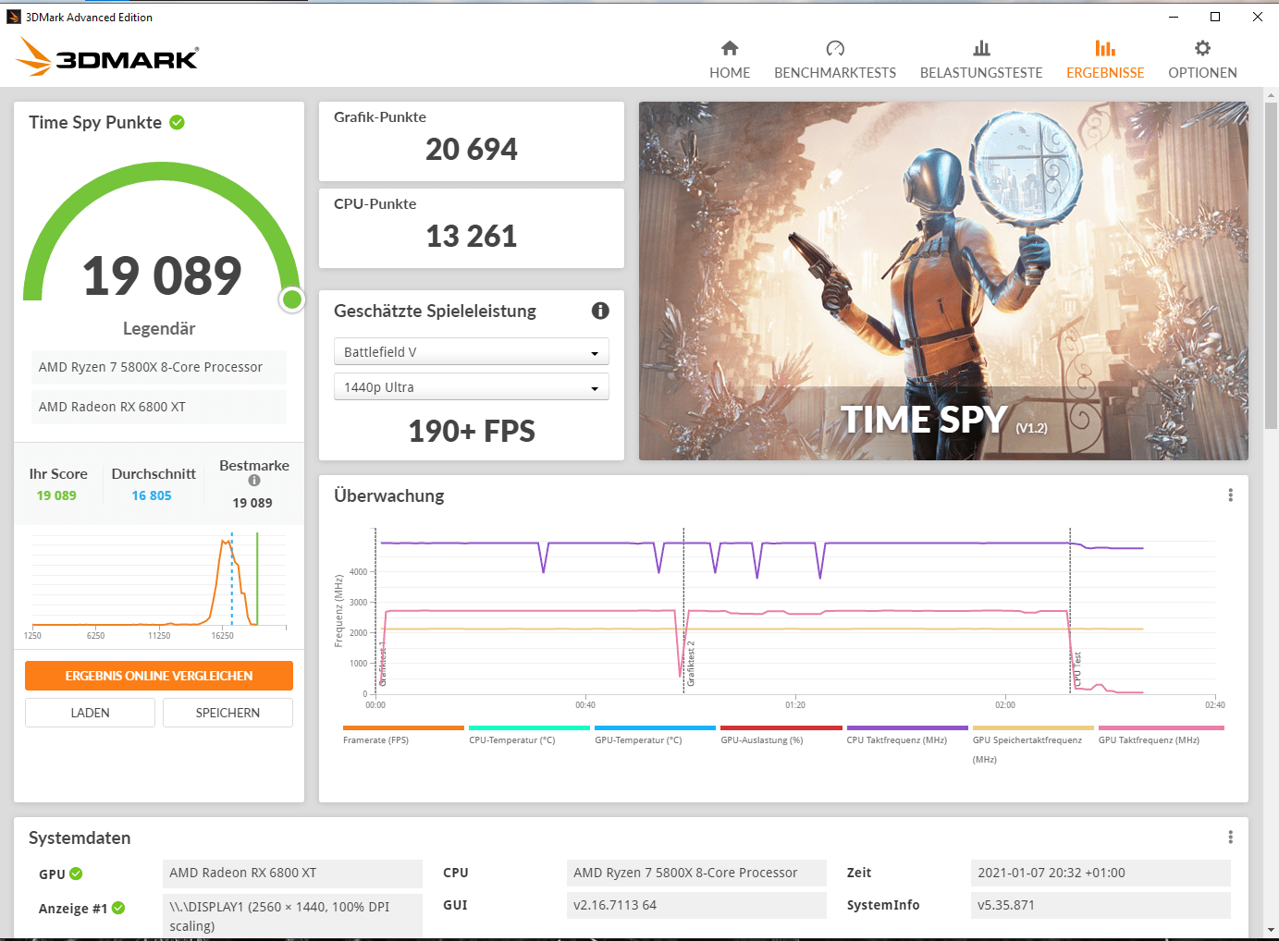Click the info icon under Bestmarke
1279x941 pixels.
coord(254,481)
